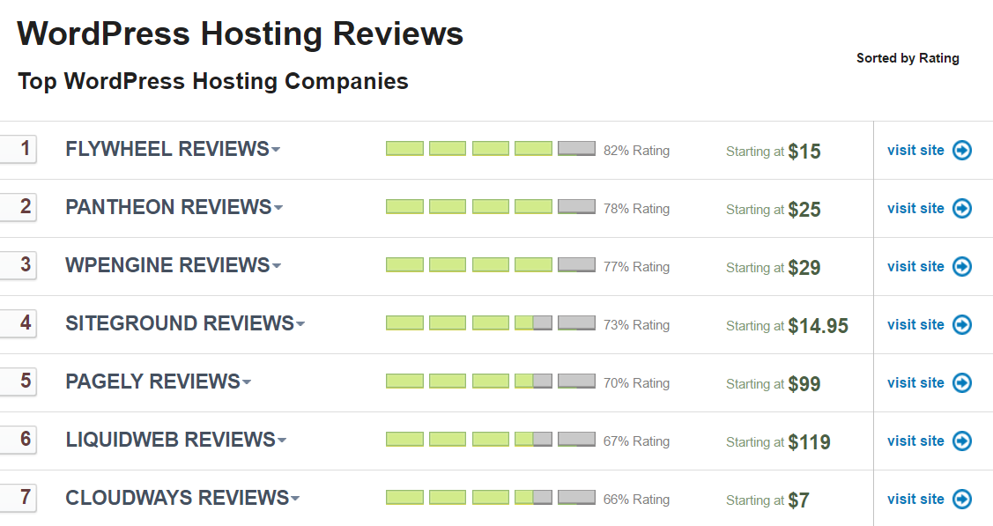Click the arrow icon beside LiquidWeb visit site

[962, 441]
